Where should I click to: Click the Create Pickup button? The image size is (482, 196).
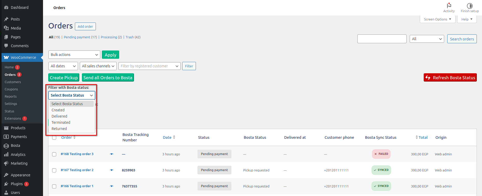(64, 78)
